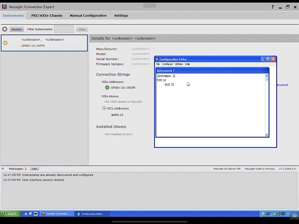Screen dimensions: 299x224
Task: Click the show desktop quick launch icon
Action: pos(31,214)
